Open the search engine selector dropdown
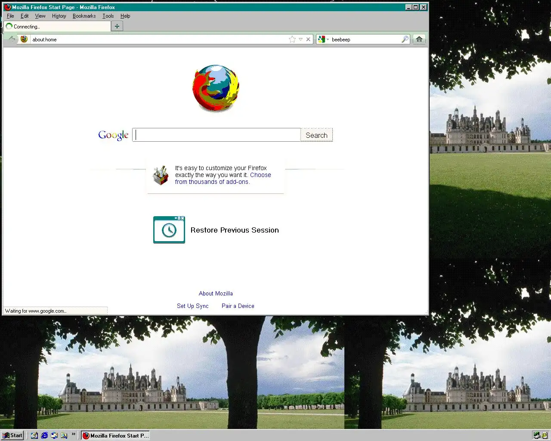The image size is (551, 441). click(x=323, y=39)
